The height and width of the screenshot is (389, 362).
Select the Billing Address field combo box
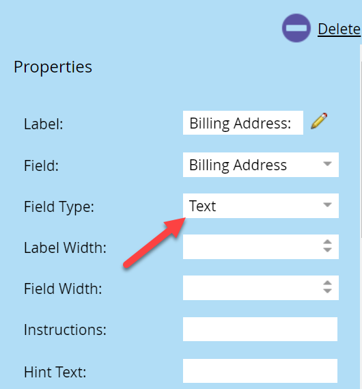[261, 165]
